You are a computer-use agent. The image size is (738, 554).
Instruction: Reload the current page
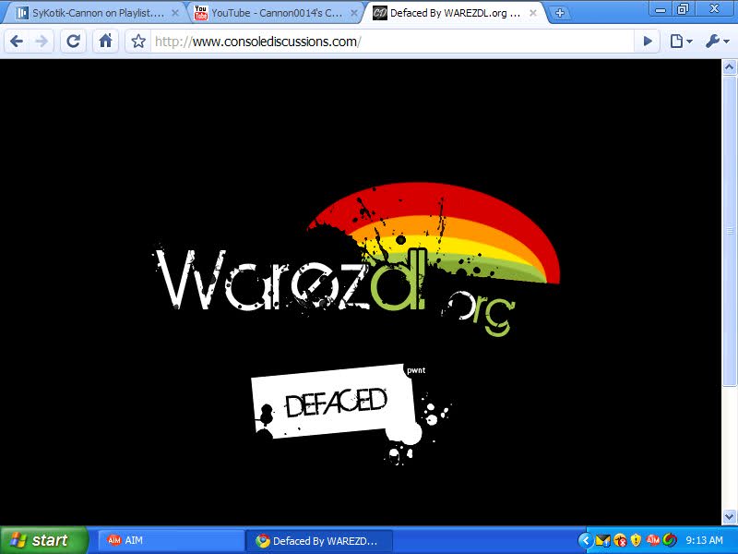pos(74,42)
